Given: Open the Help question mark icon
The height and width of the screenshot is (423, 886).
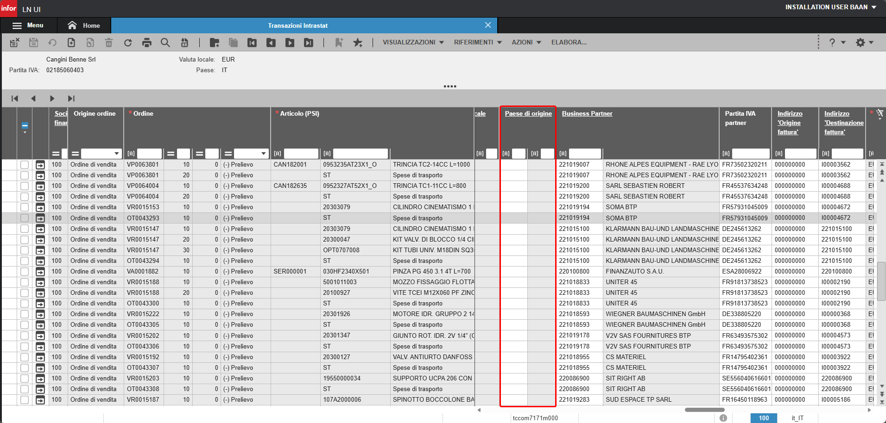Looking at the screenshot, I should coord(832,43).
